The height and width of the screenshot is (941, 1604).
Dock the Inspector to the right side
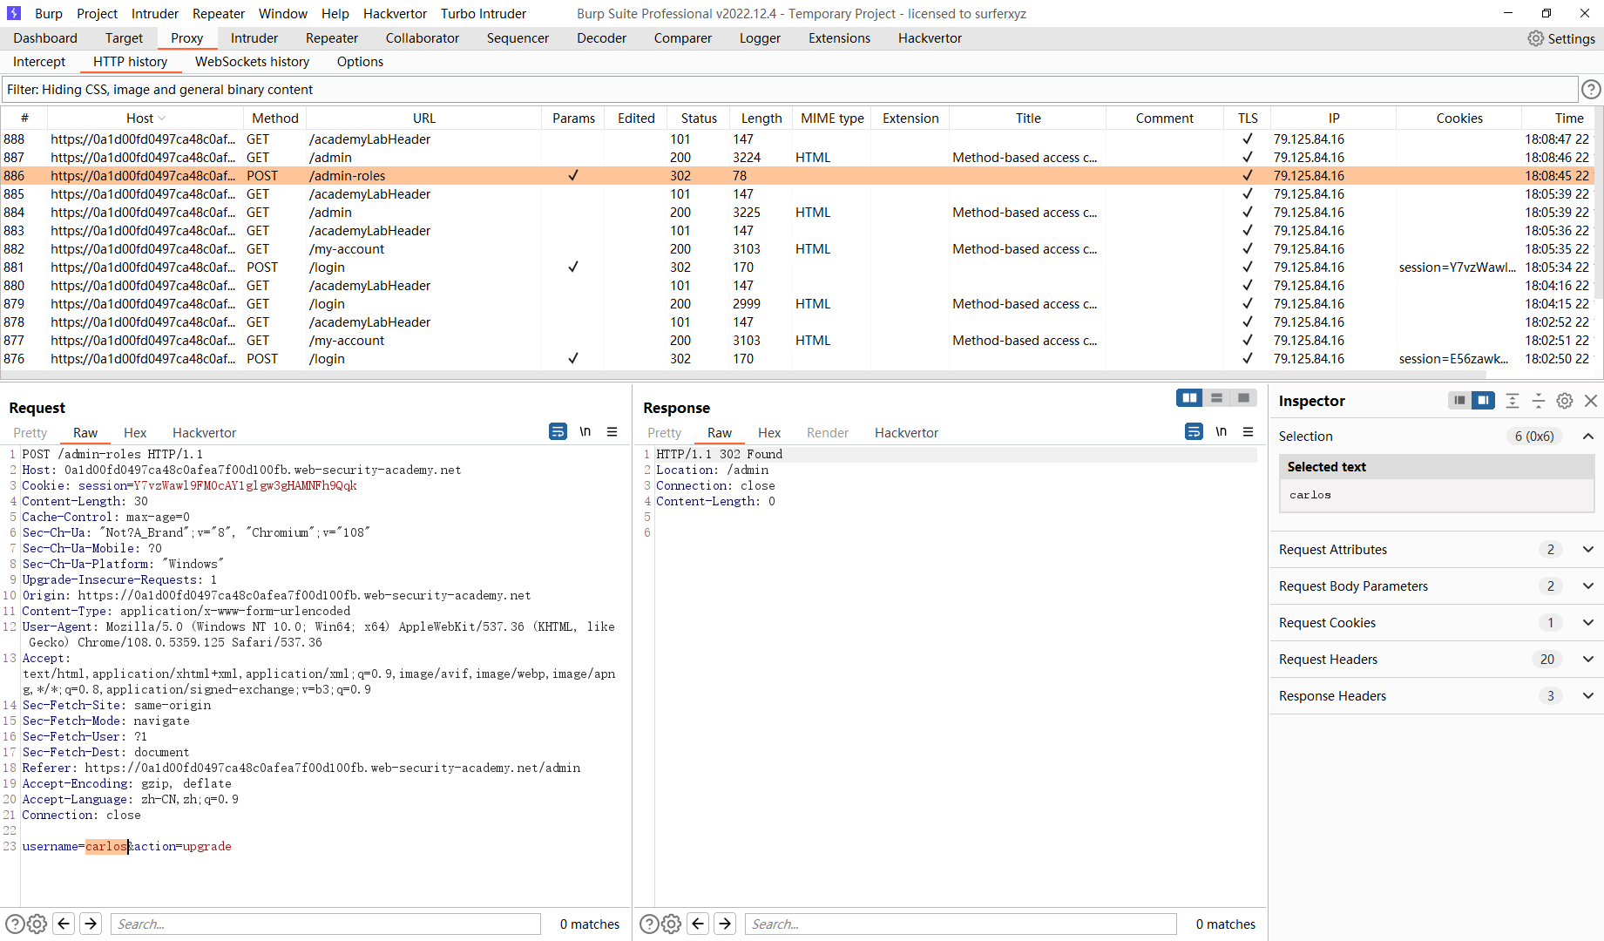[1483, 401]
